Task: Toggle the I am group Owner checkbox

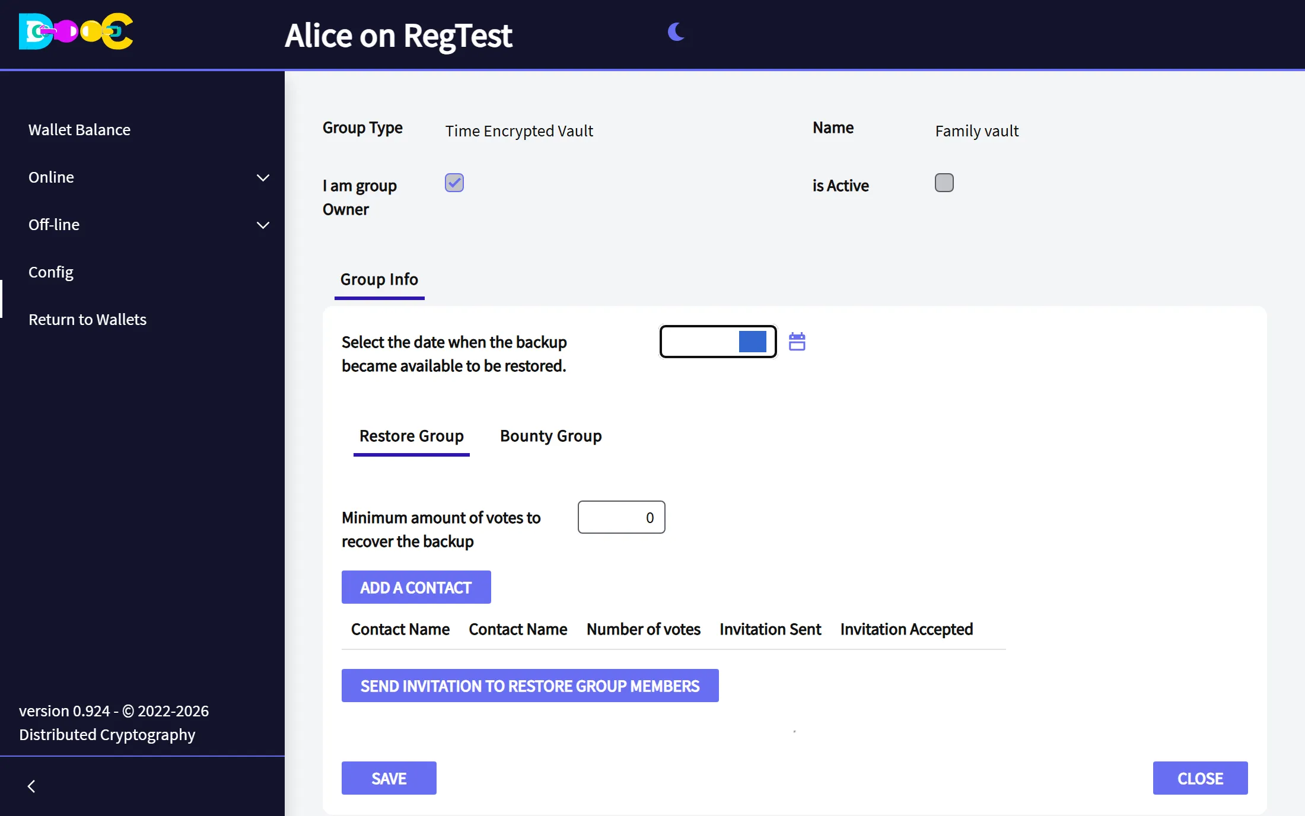Action: (x=454, y=183)
